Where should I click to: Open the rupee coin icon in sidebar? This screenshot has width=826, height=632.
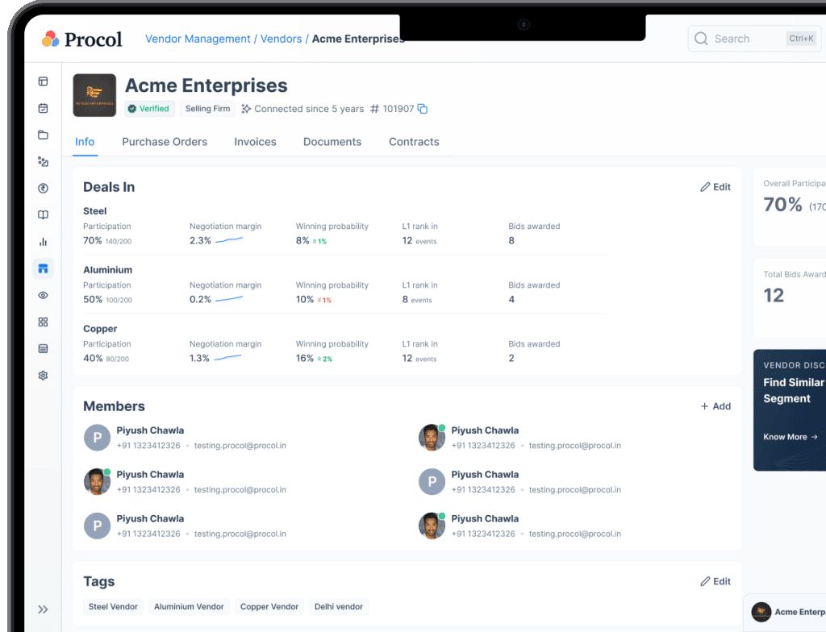point(44,188)
